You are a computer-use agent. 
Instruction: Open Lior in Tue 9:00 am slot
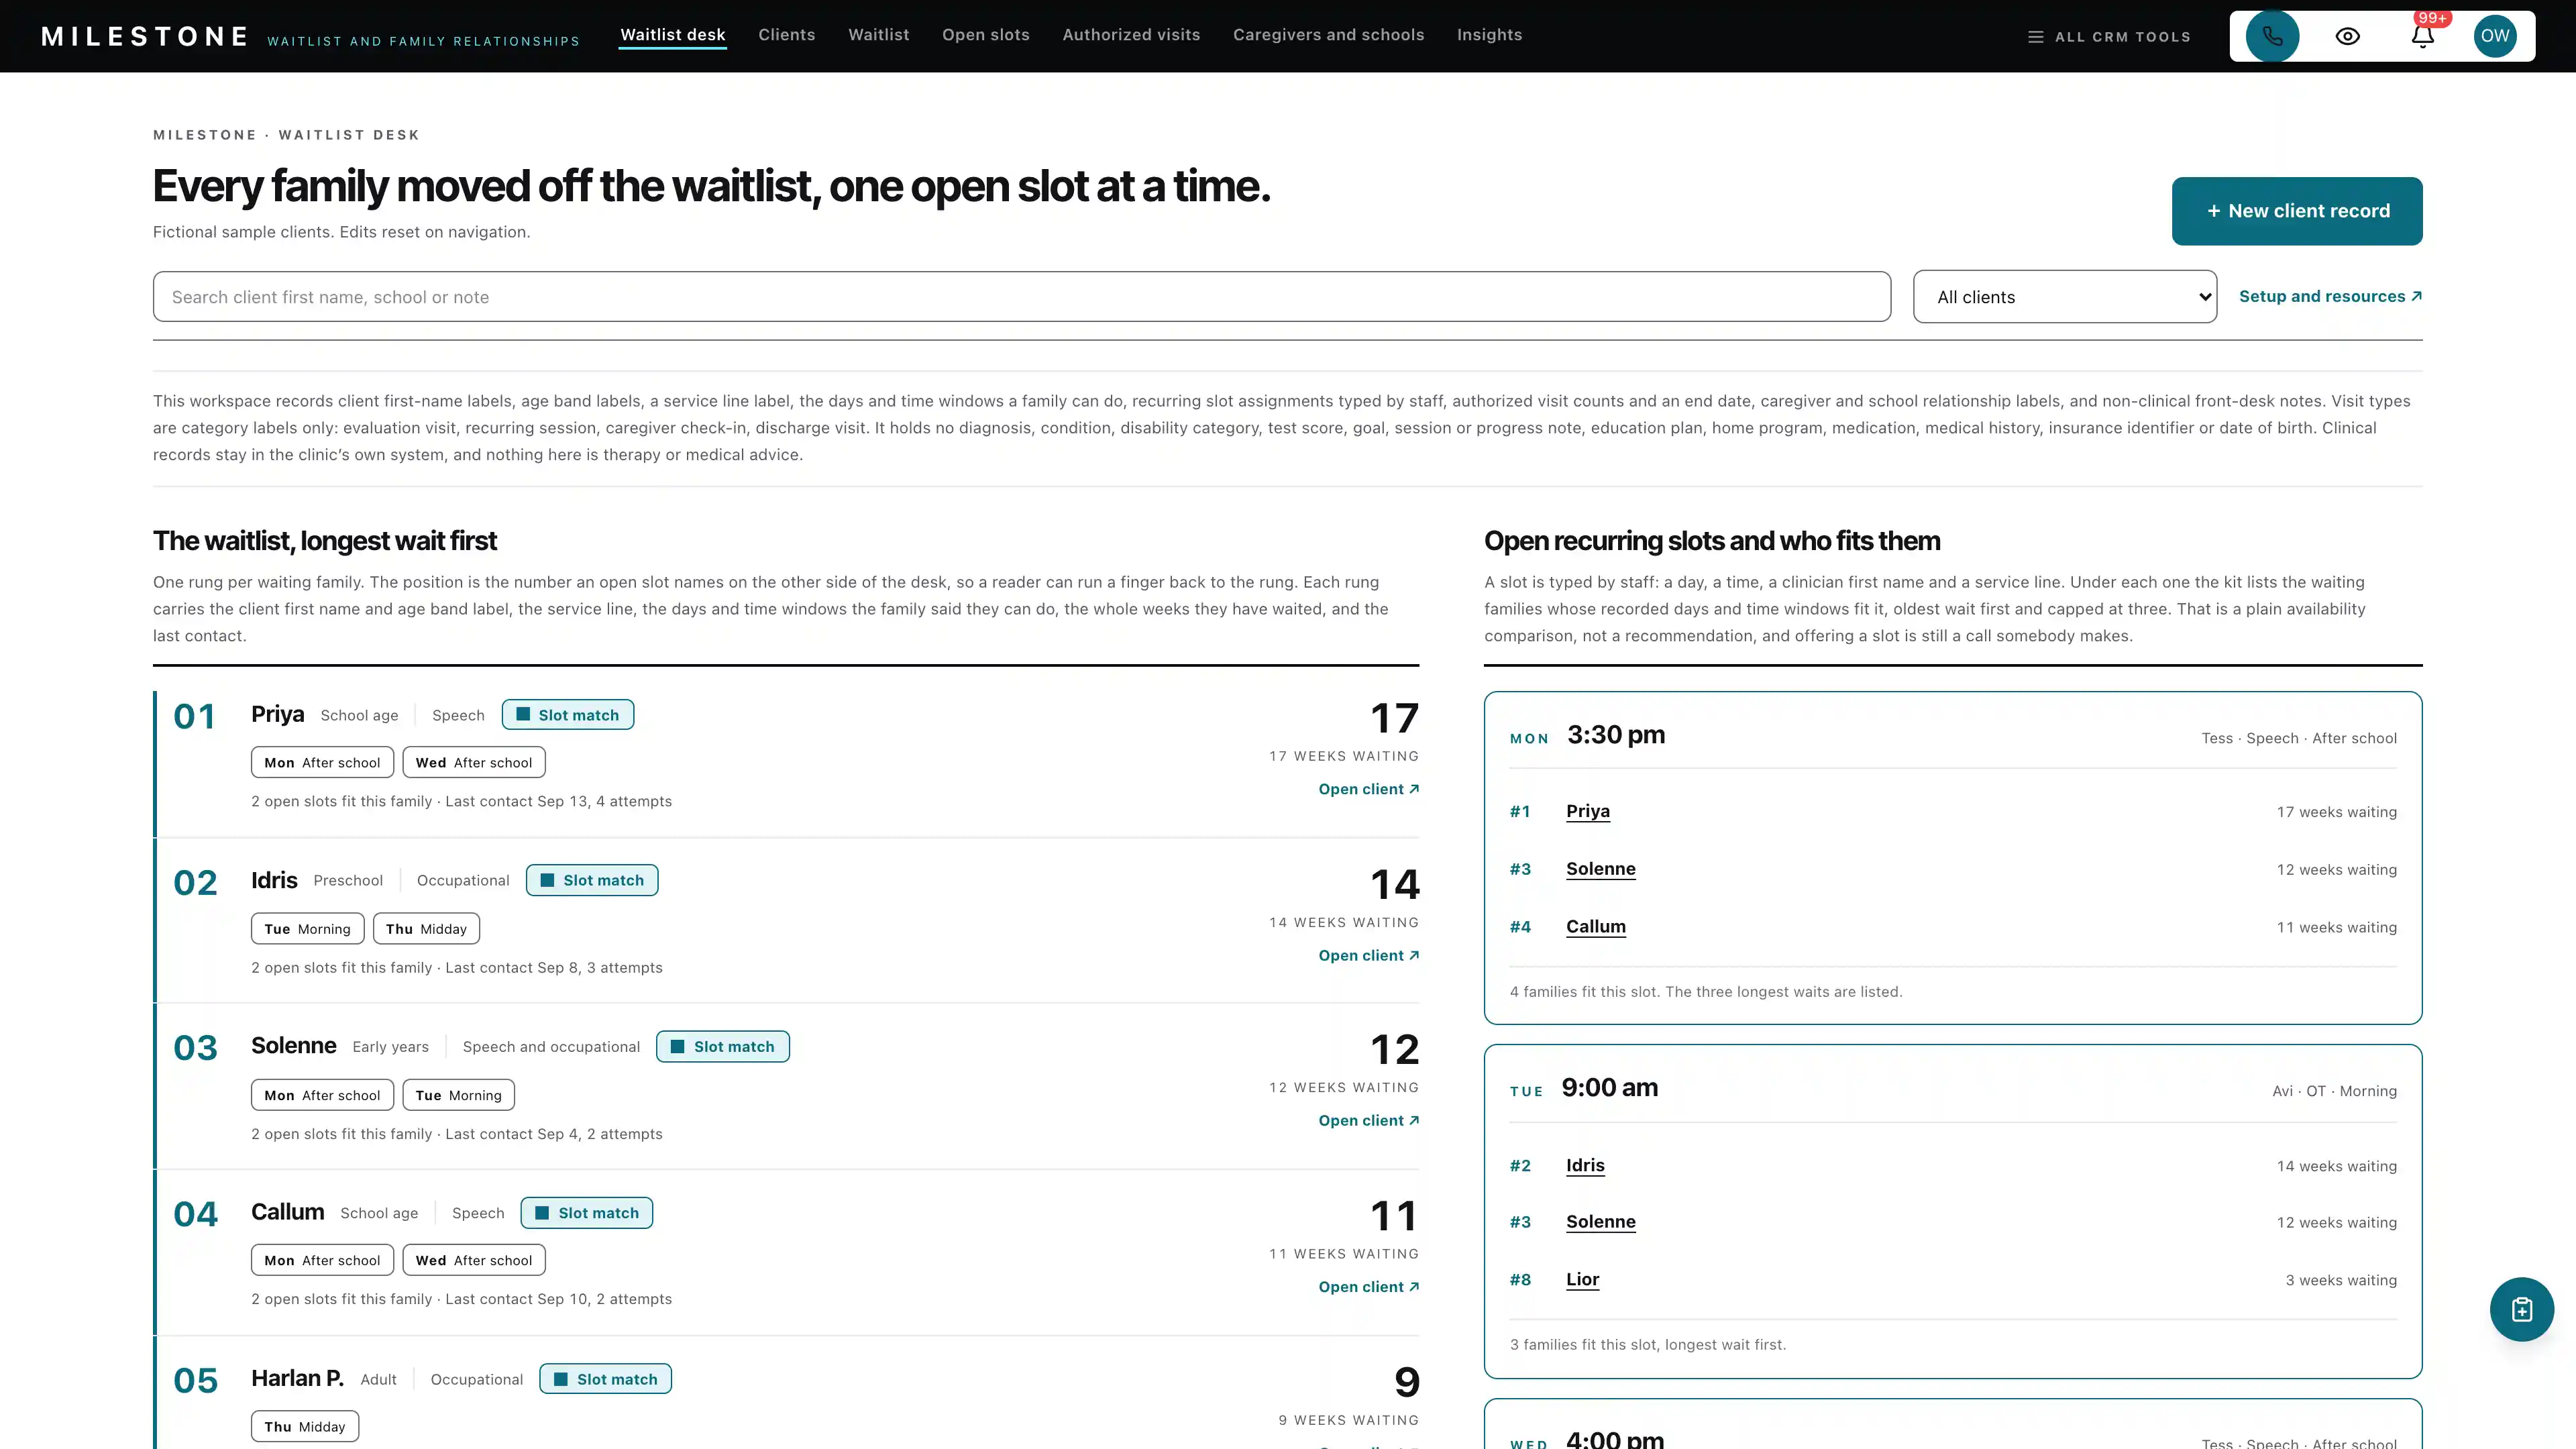(x=1582, y=1280)
